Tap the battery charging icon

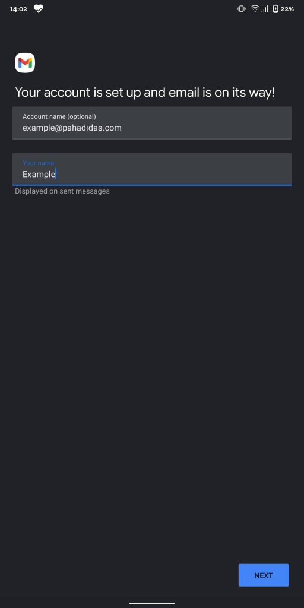coord(275,8)
